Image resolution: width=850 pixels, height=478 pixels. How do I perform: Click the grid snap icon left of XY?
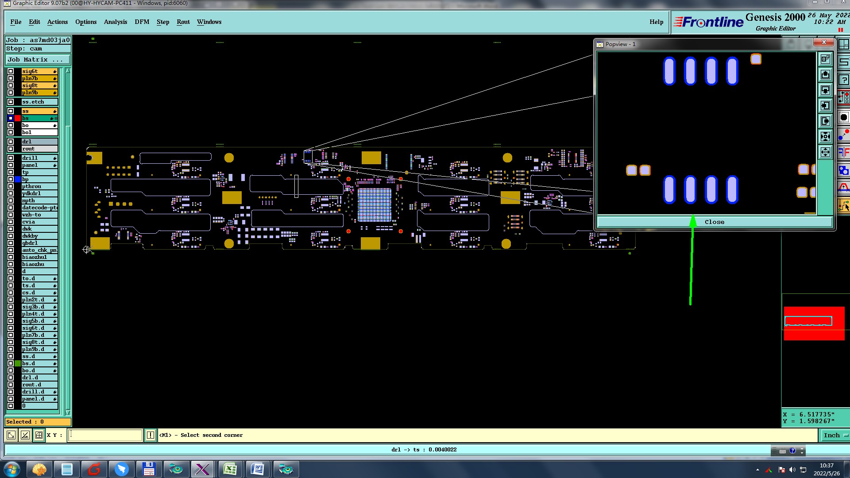(39, 436)
